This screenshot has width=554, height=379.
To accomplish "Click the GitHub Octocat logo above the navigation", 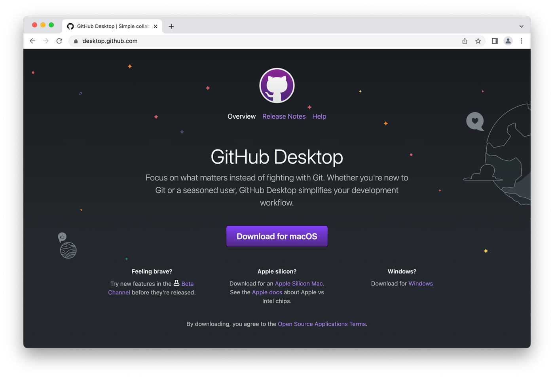I will [x=277, y=85].
